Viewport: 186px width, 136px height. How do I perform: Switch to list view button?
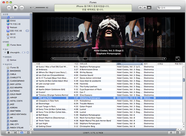tap(140, 8)
